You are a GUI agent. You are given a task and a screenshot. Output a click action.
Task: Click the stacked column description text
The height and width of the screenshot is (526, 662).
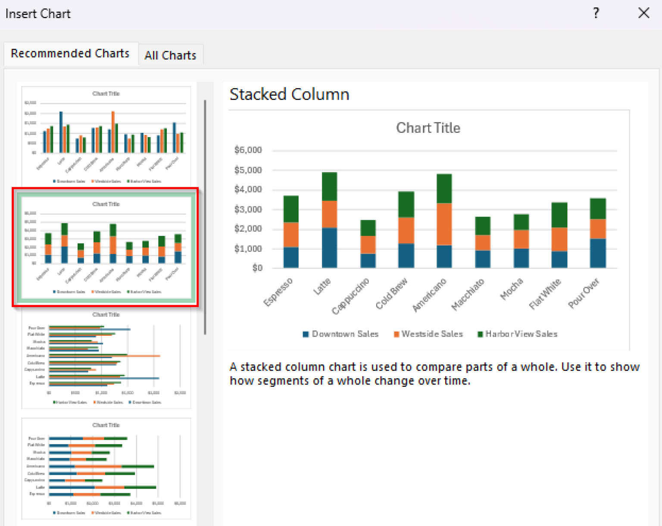tap(431, 373)
